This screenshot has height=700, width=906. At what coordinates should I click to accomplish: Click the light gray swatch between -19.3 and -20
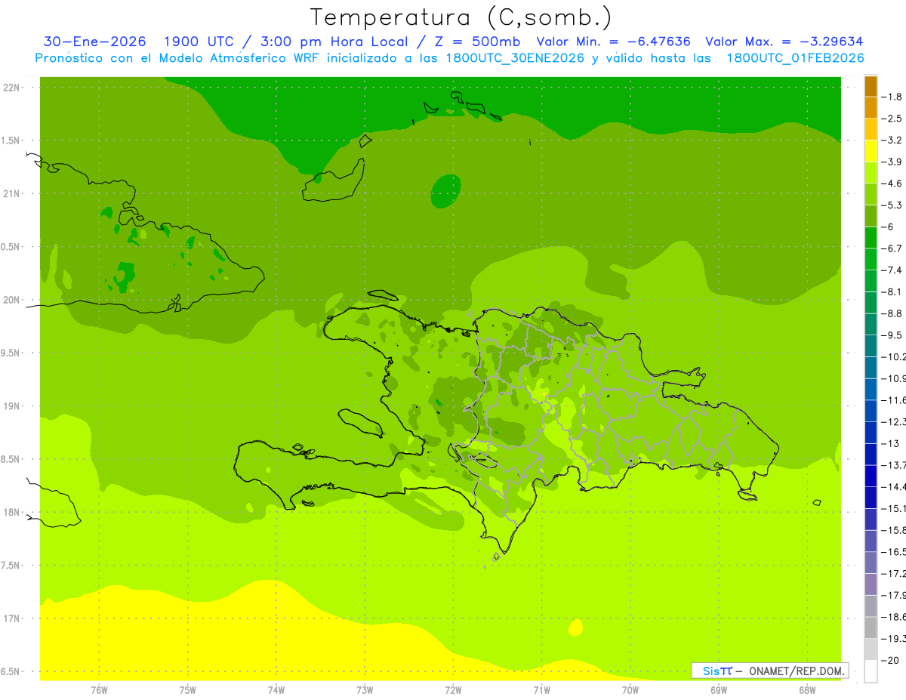pos(871,649)
